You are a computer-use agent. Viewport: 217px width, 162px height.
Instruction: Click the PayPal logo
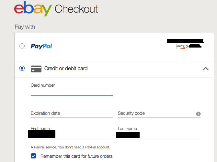pyautogui.click(x=41, y=46)
